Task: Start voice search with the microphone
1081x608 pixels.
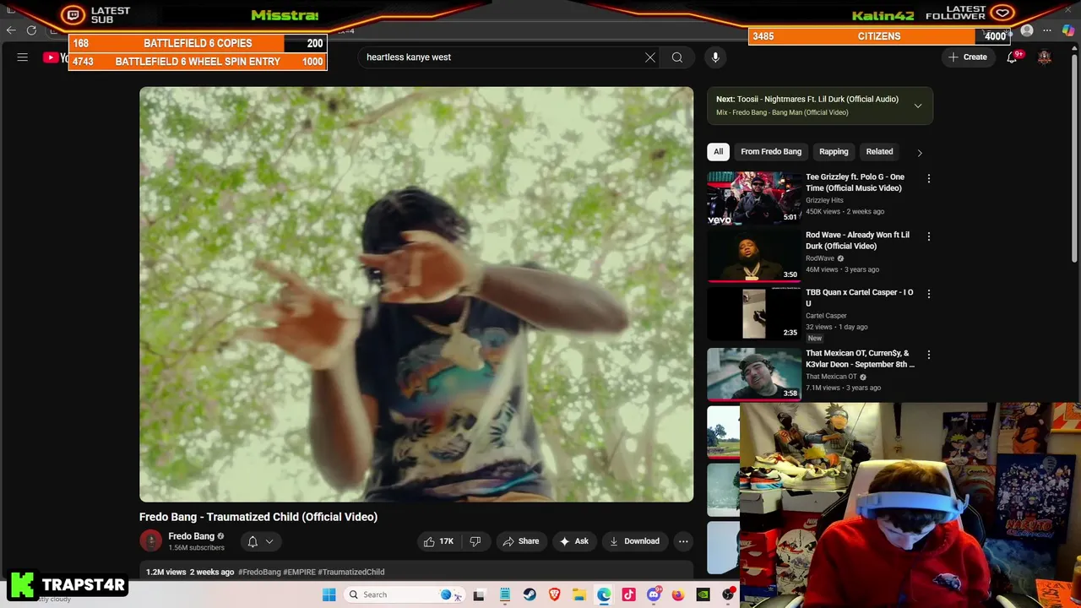Action: 715,57
